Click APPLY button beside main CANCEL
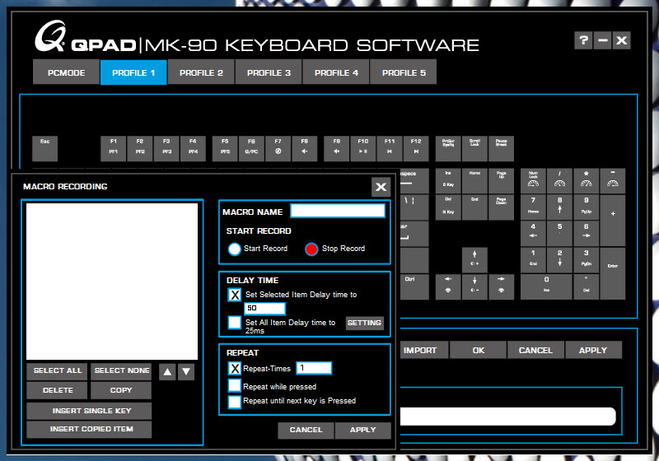659x461 pixels. [593, 350]
